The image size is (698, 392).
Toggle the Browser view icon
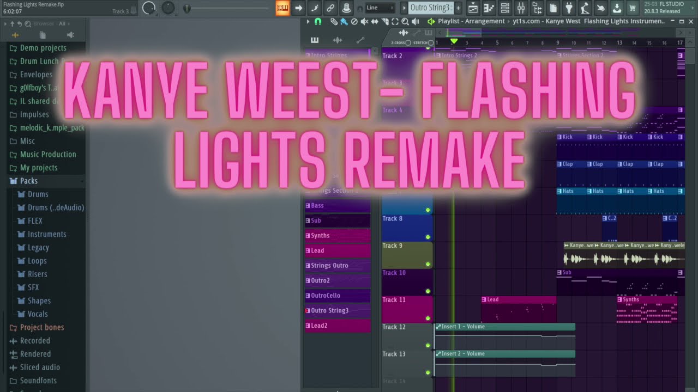(537, 8)
